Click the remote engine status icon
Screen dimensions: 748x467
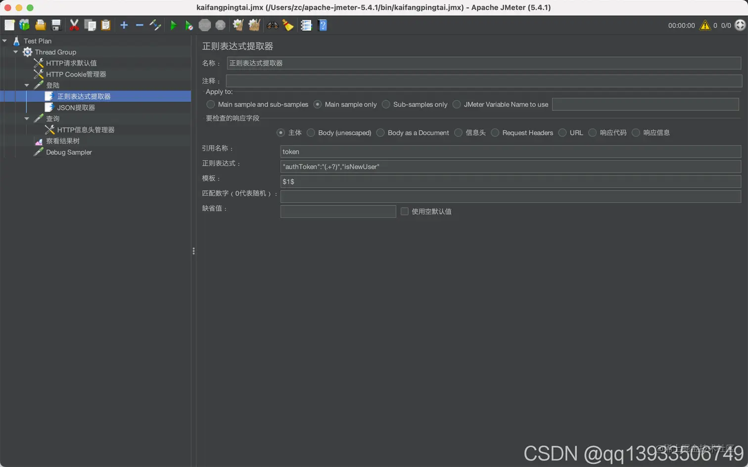(740, 25)
